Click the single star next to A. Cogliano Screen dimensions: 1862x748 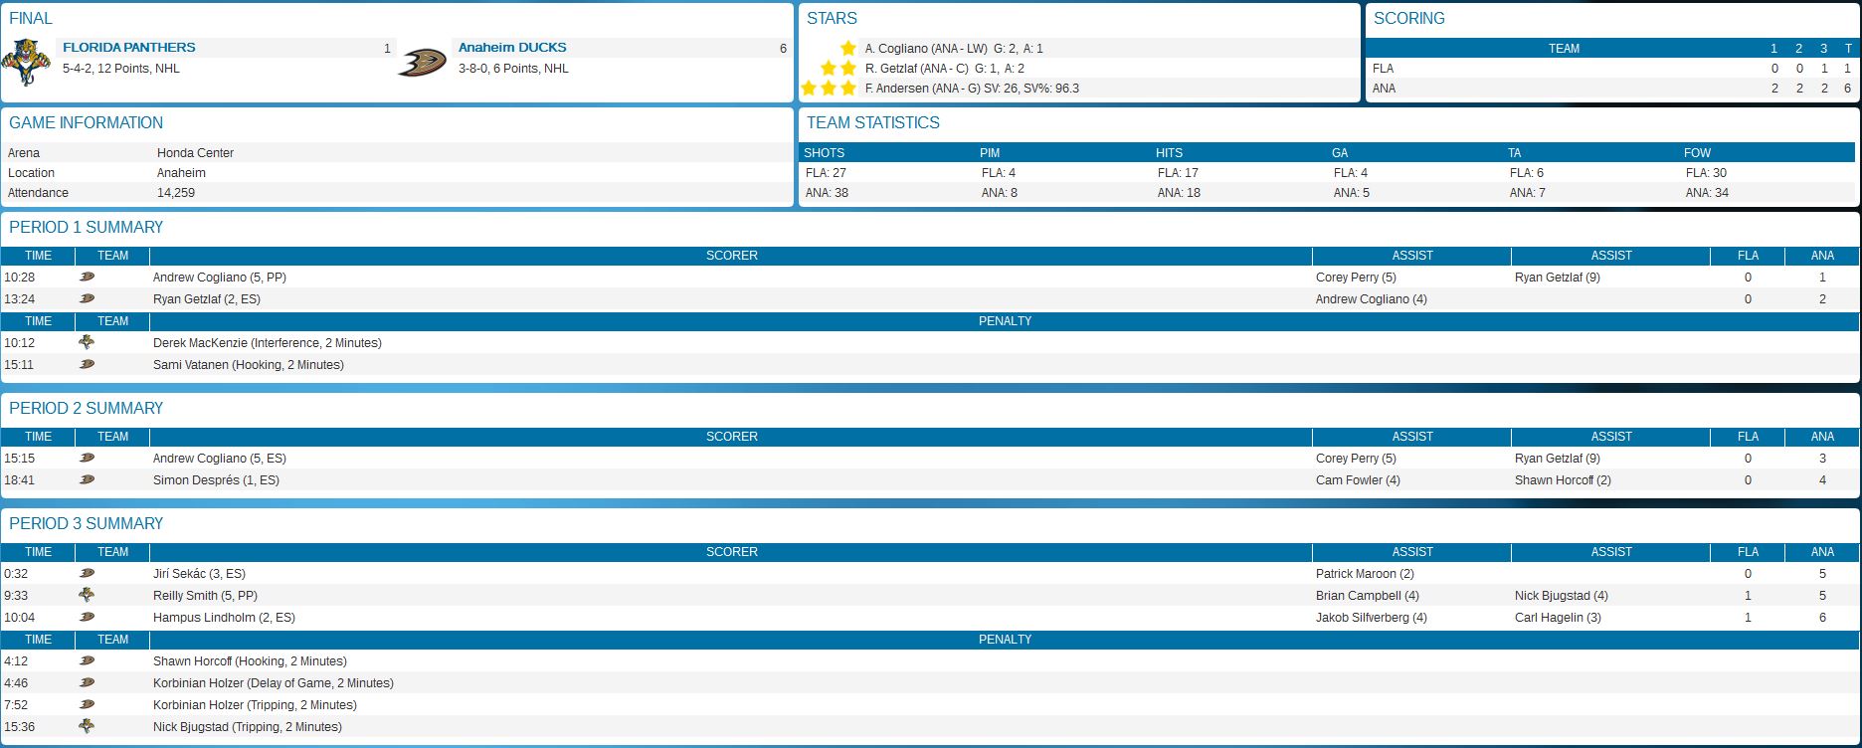pos(847,48)
